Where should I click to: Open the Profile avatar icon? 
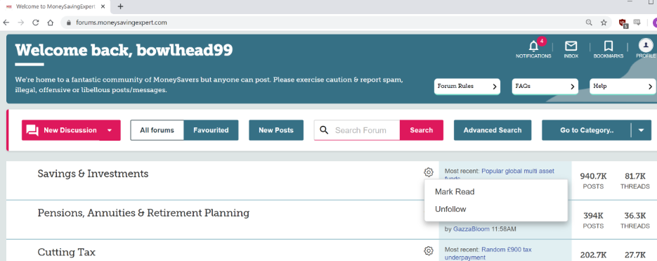click(646, 45)
